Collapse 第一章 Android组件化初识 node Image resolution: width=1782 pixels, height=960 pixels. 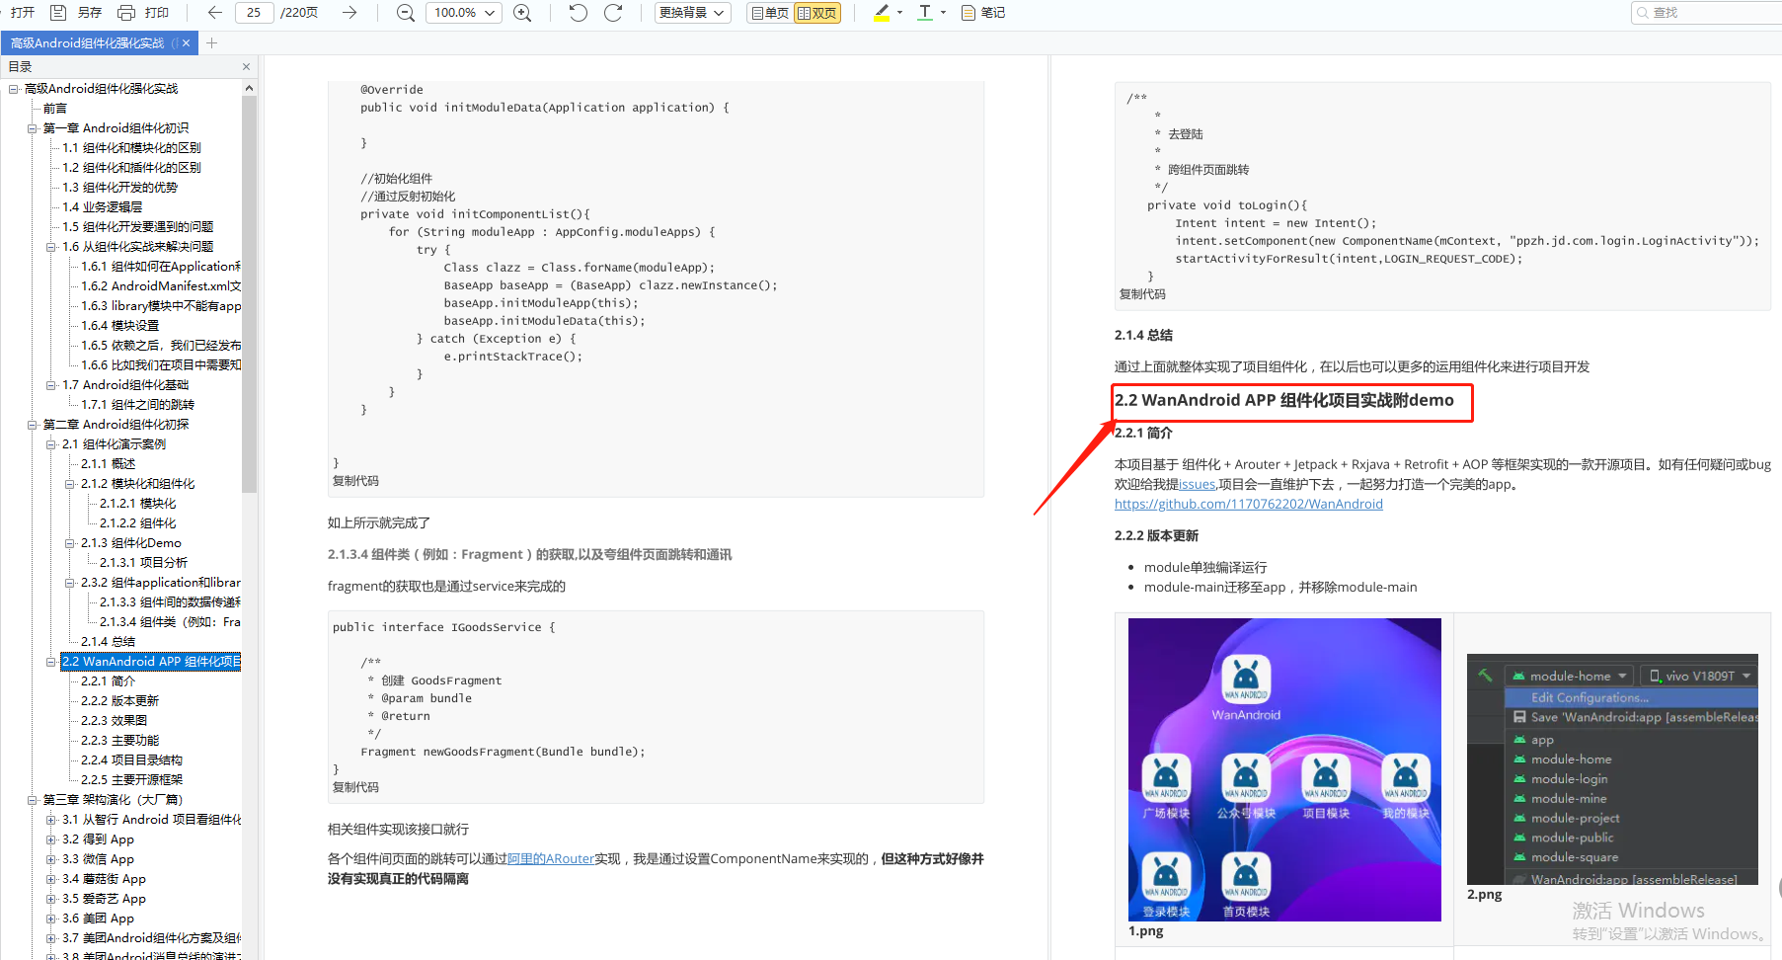click(x=33, y=128)
